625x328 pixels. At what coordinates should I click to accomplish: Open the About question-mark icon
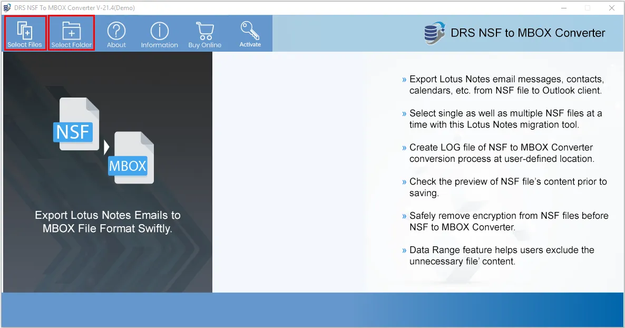(x=116, y=35)
